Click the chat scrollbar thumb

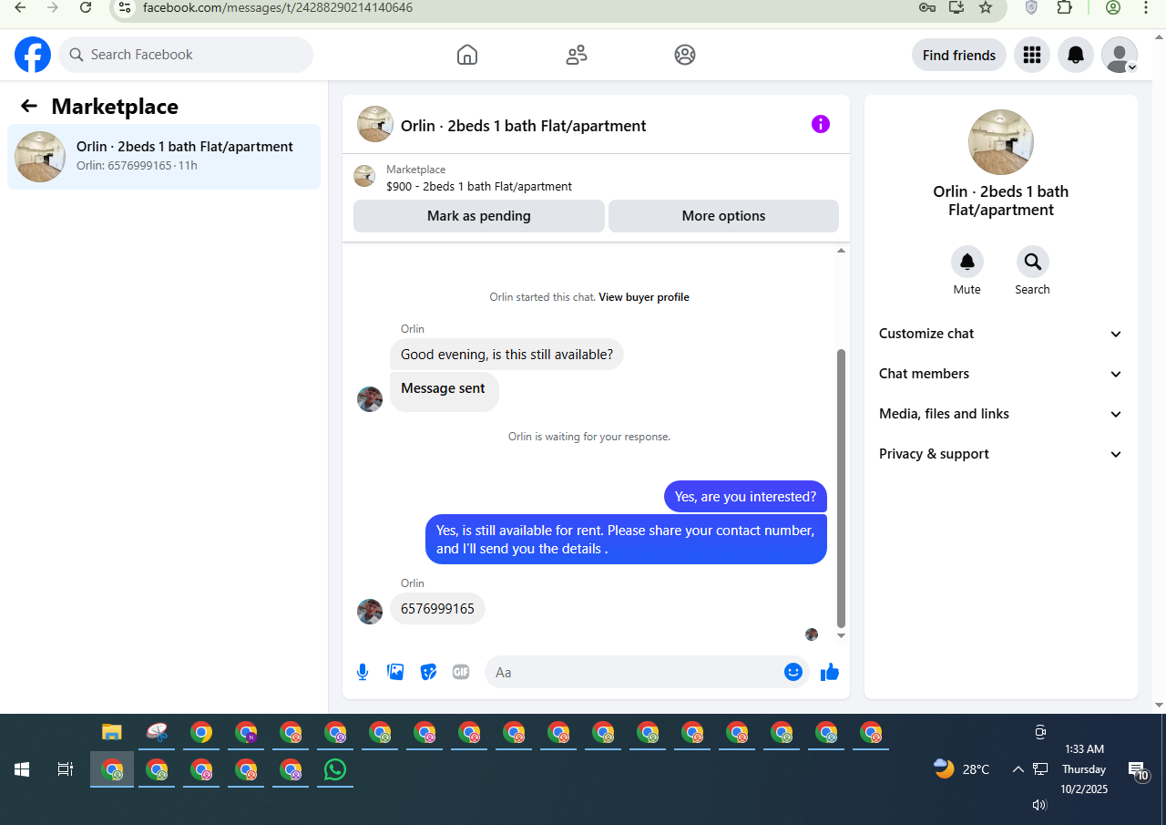pyautogui.click(x=841, y=488)
